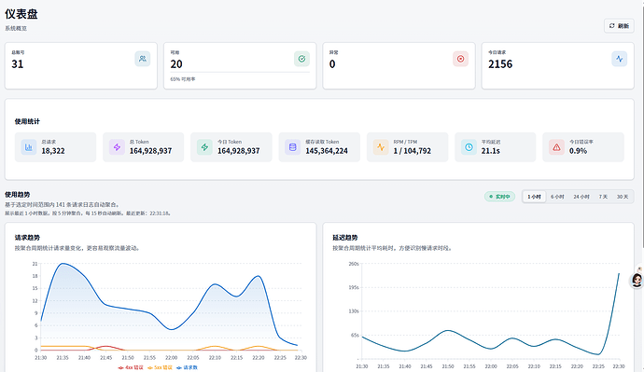Click the value 0 on the 异常 card
Image resolution: width=644 pixels, height=372 pixels.
[x=332, y=64]
